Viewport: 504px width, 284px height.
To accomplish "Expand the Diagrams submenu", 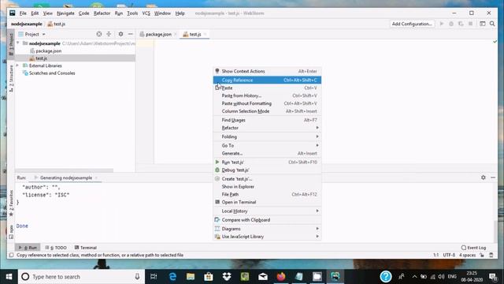I will point(267,229).
